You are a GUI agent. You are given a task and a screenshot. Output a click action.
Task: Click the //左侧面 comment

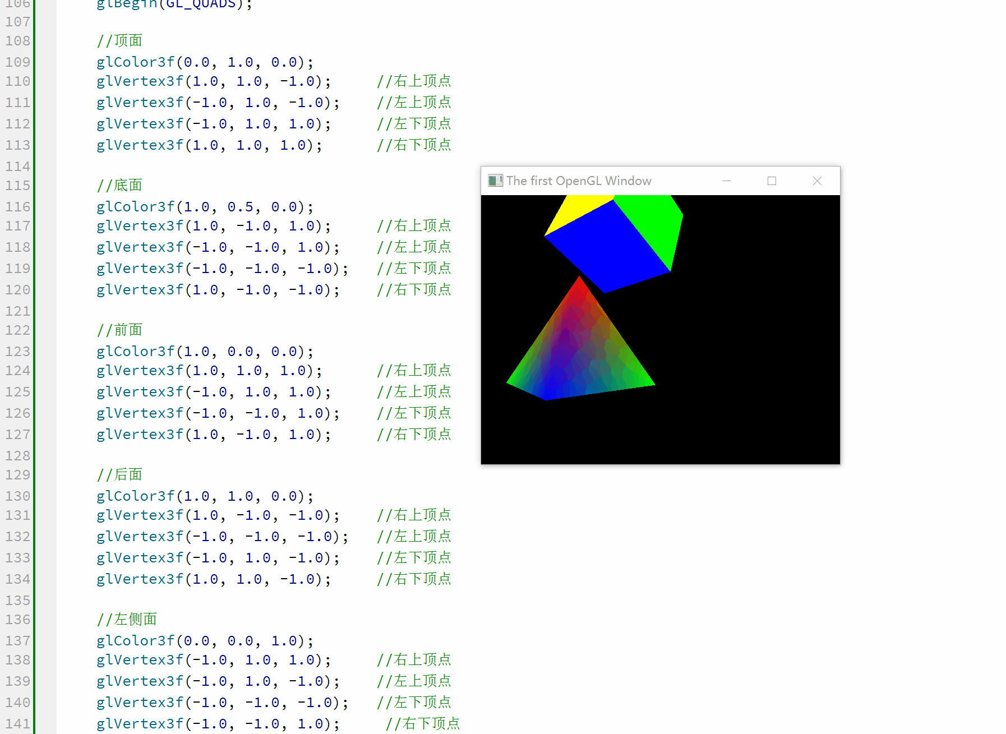[x=127, y=619]
